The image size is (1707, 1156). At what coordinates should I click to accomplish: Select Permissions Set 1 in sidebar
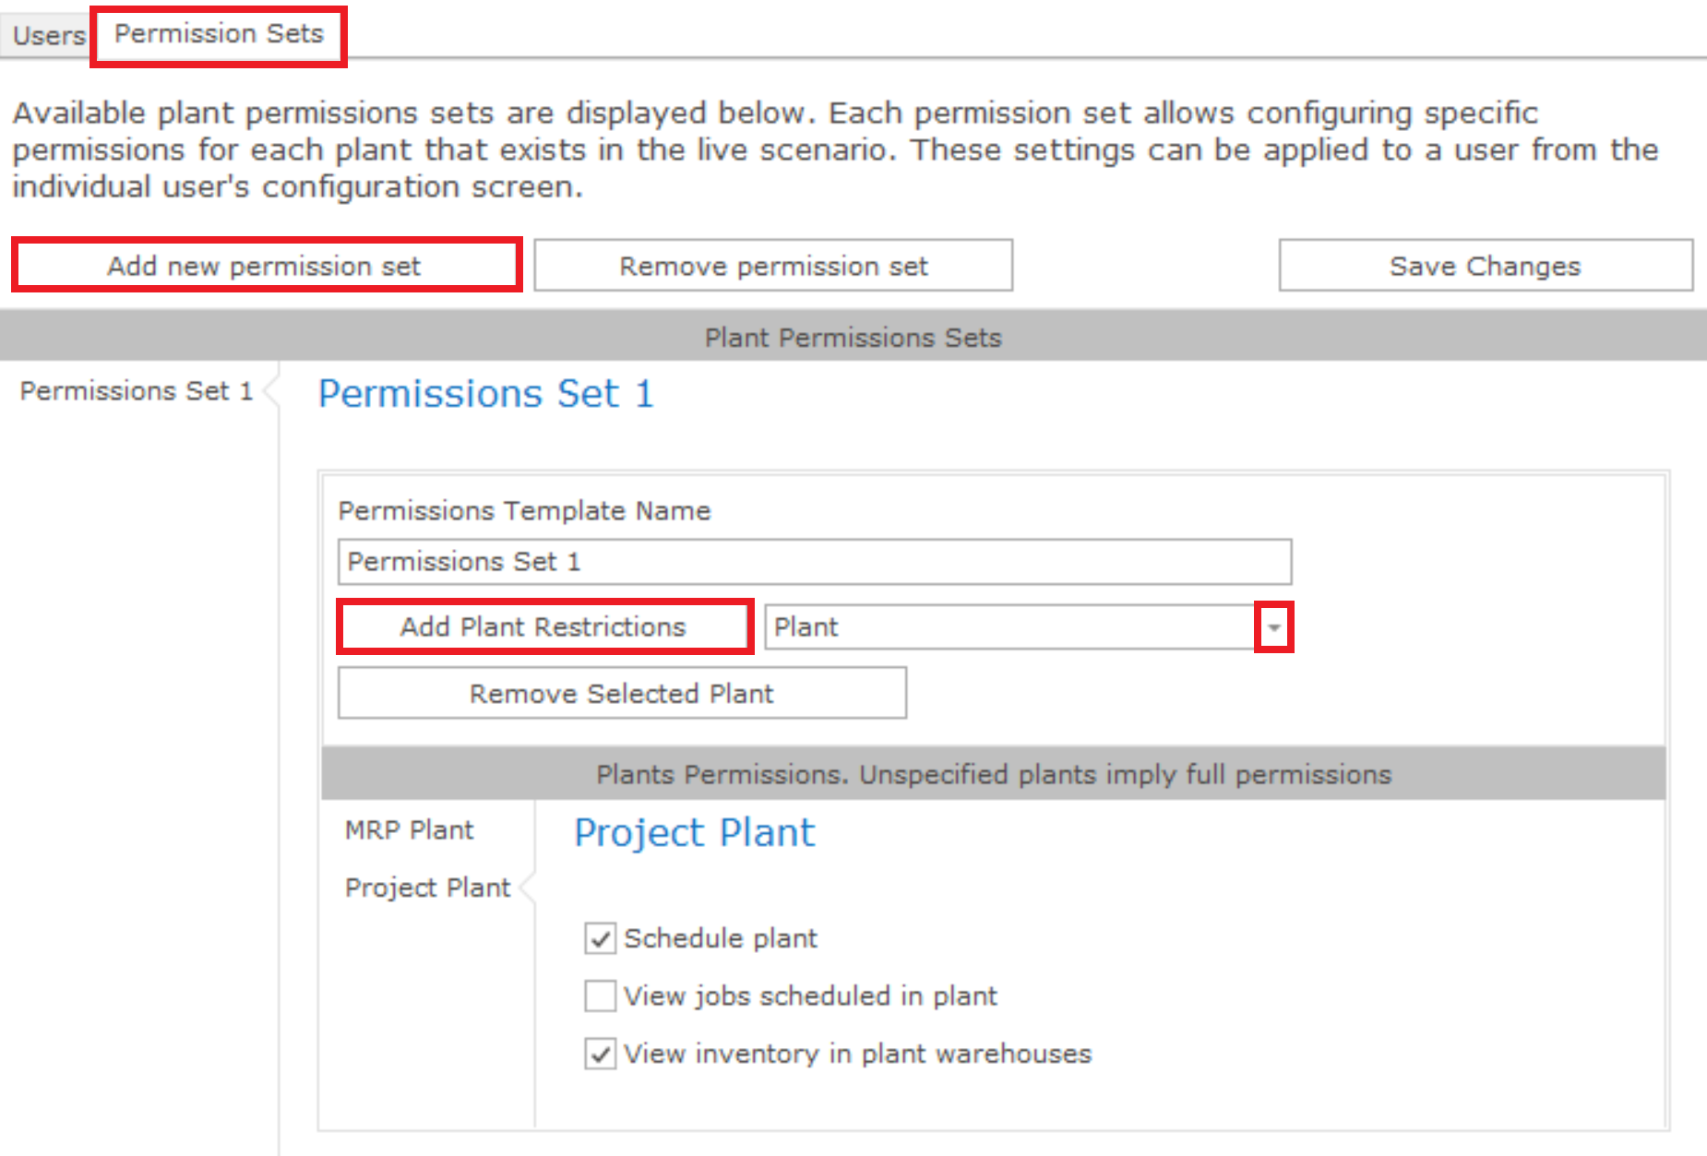[137, 391]
